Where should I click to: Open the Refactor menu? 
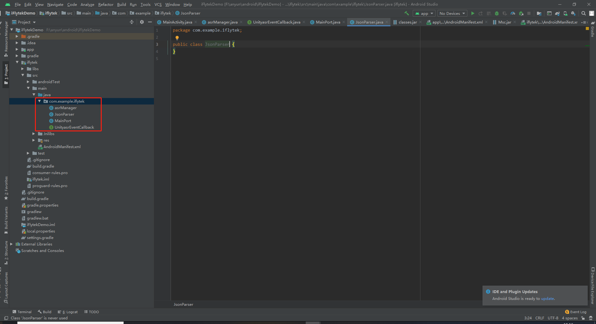(x=106, y=4)
